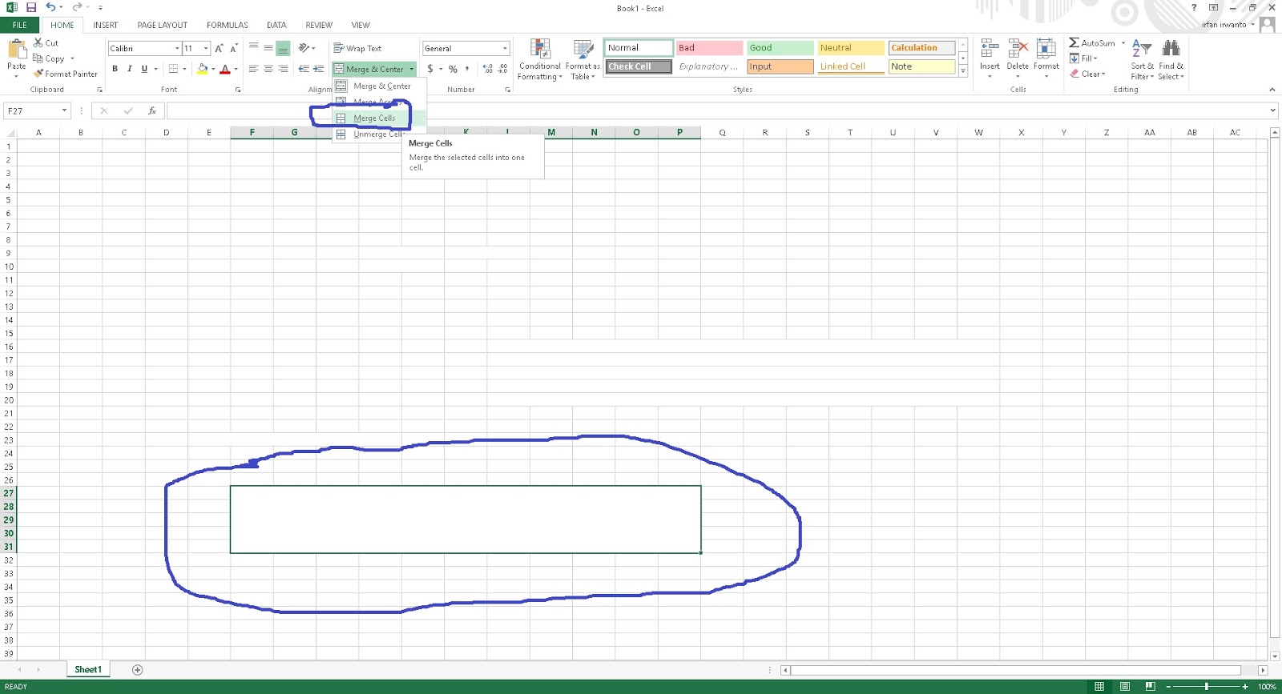
Task: Switch to the FORMULAS tab
Action: click(227, 25)
